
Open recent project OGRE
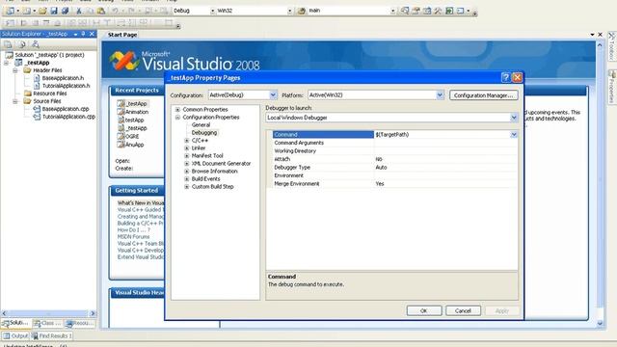pos(132,136)
